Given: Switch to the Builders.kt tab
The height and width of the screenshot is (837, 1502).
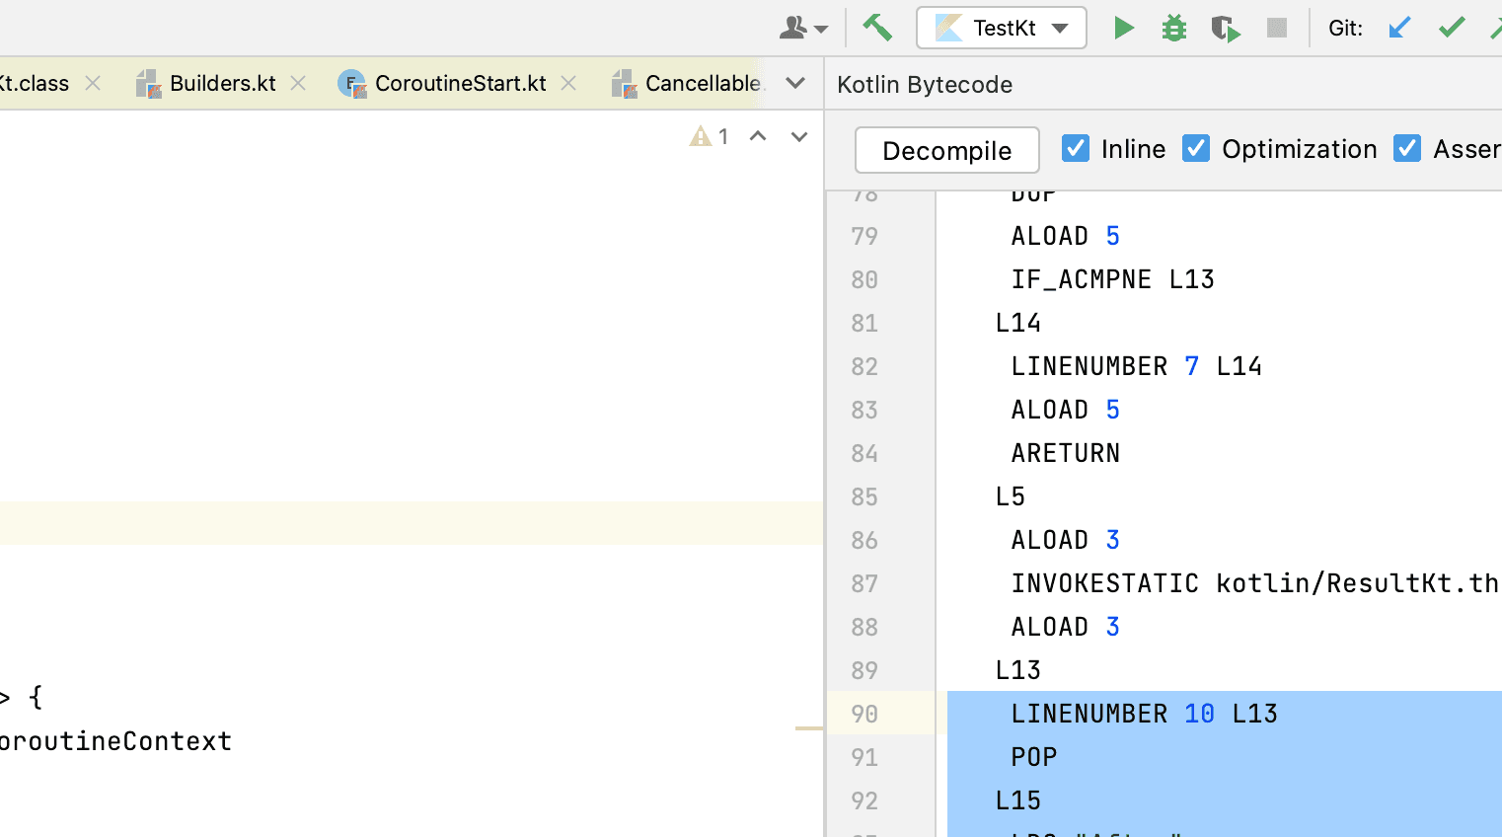Looking at the screenshot, I should coord(223,84).
